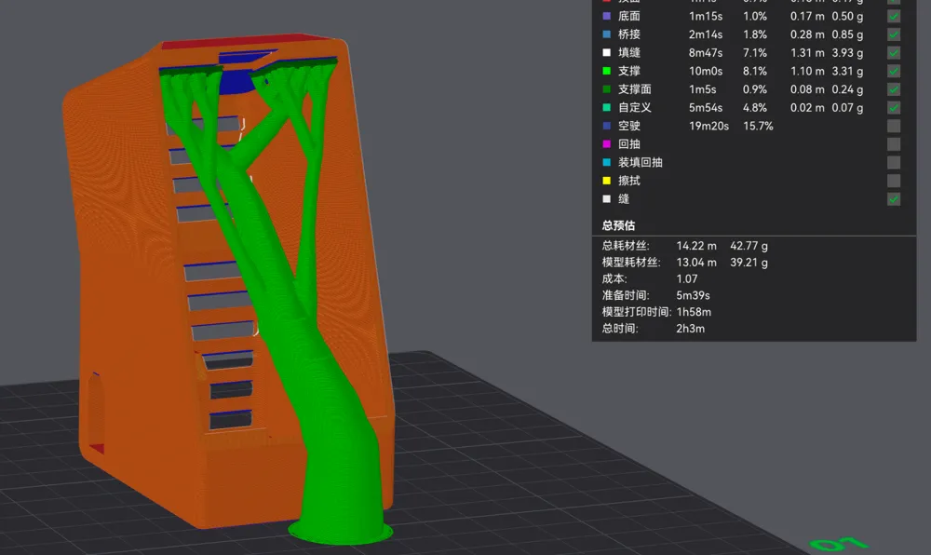The height and width of the screenshot is (555, 931).
Task: Enable the 空驶 travel moves checkbox
Action: click(x=893, y=126)
